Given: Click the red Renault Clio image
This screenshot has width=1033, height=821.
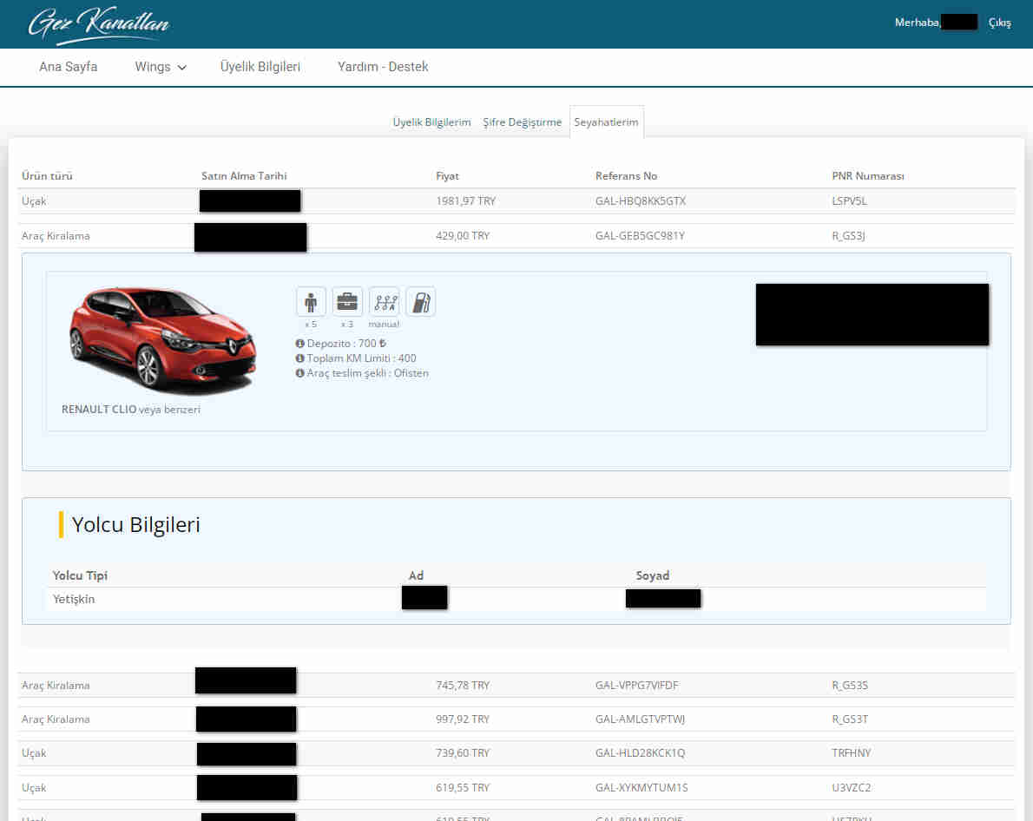Looking at the screenshot, I should point(162,340).
